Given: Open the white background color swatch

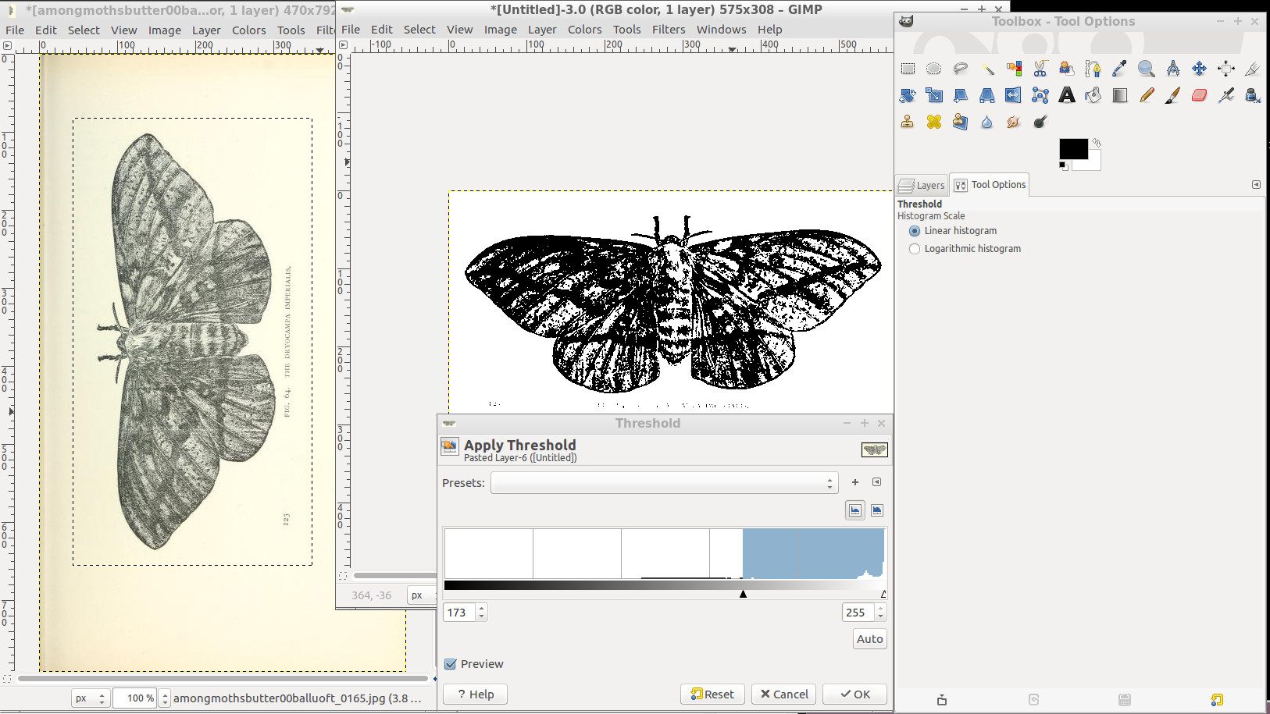Looking at the screenshot, I should [1093, 163].
